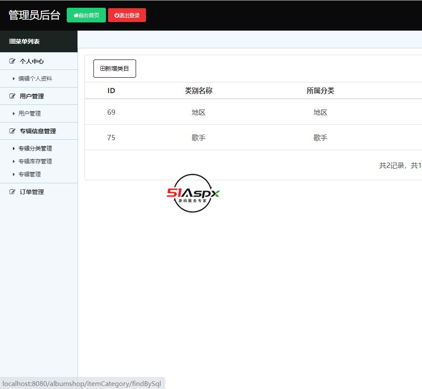Screen dimensions: 422x389
Task: Click the 所属分类 column header
Action: [x=320, y=91]
